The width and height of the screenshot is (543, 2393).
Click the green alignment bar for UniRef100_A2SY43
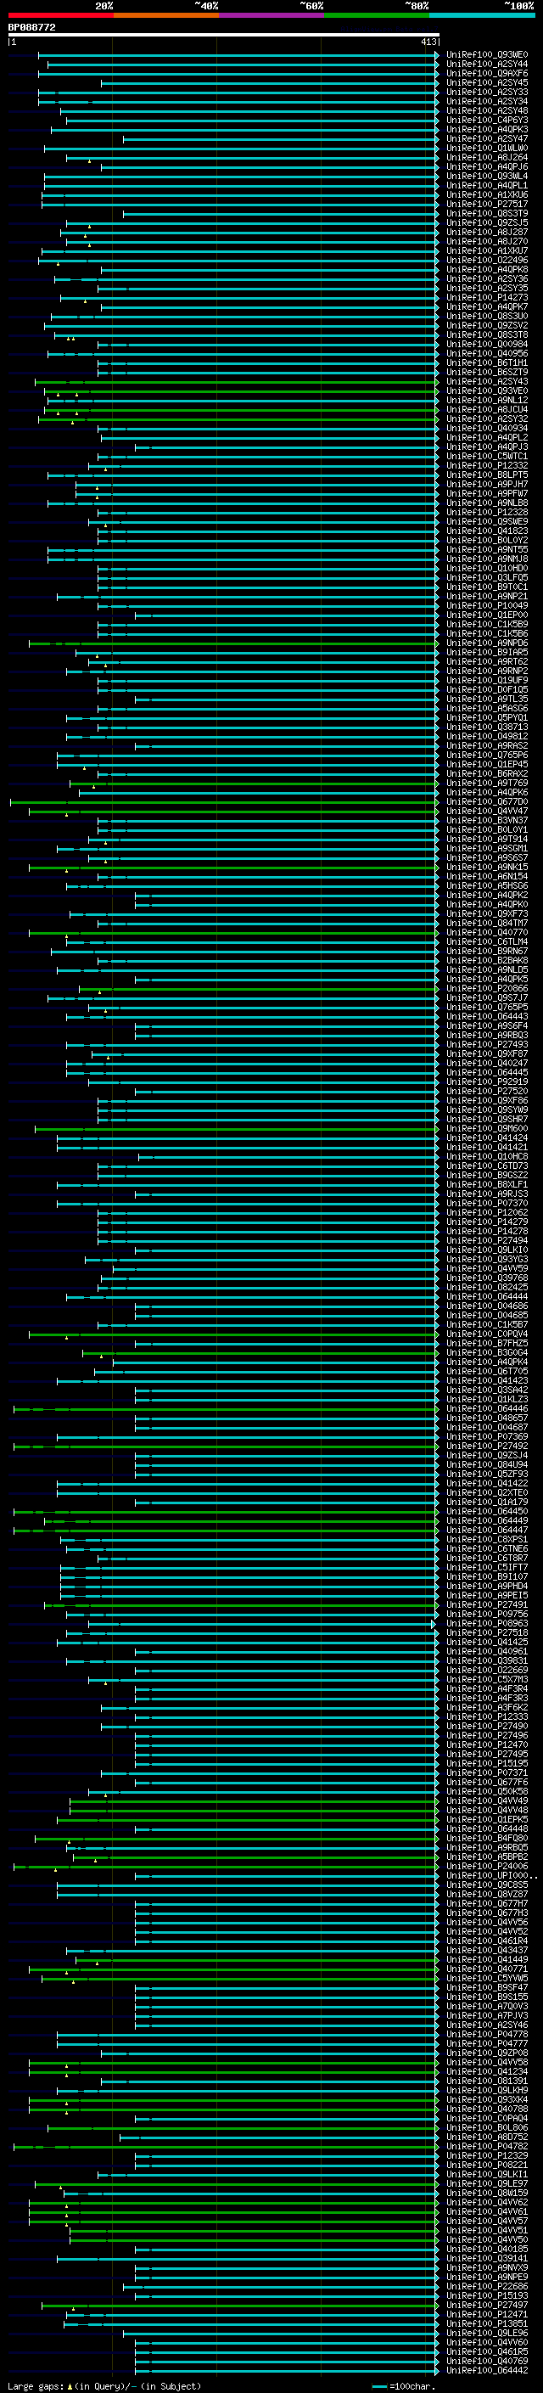pos(236,382)
